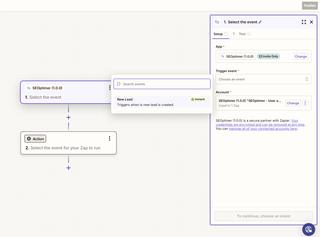Open account options three-dot menu
Image resolution: width=320 pixels, height=237 pixels.
305,103
